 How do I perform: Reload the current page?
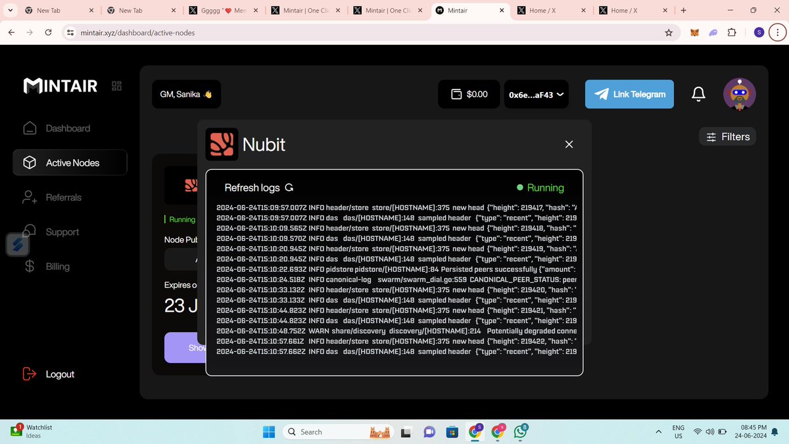tap(48, 32)
